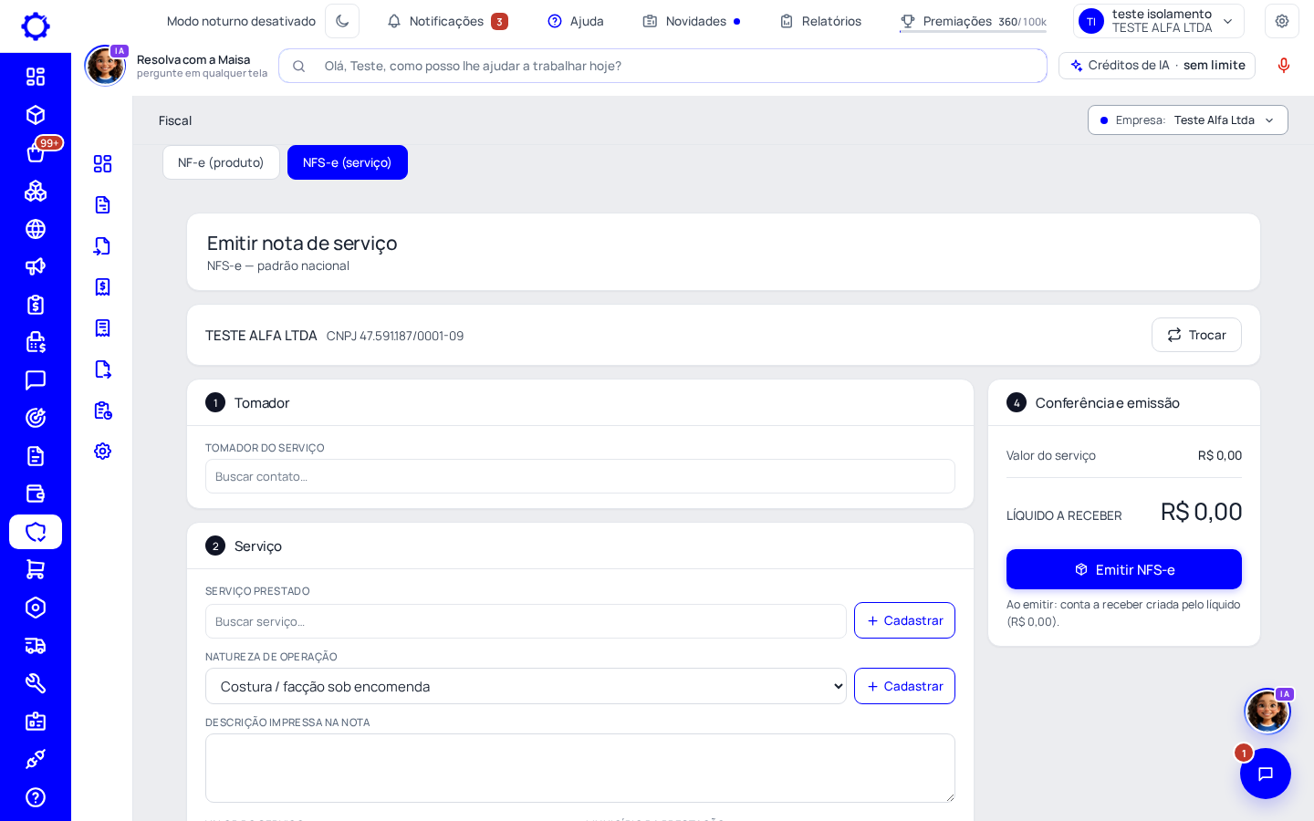Open the fiscal submenu gear settings icon

[x=102, y=452]
